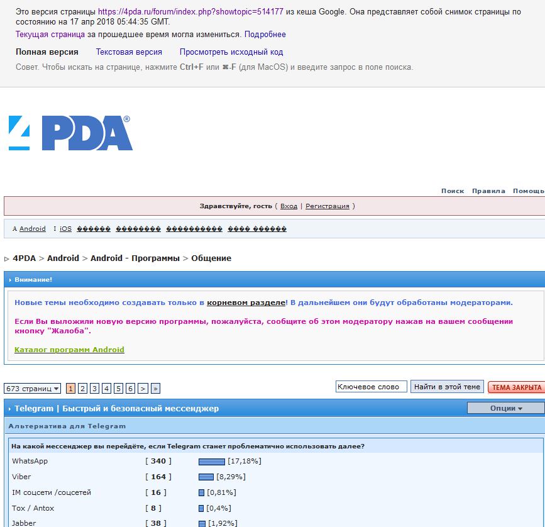Click the 'Регистрация' link

(x=327, y=206)
